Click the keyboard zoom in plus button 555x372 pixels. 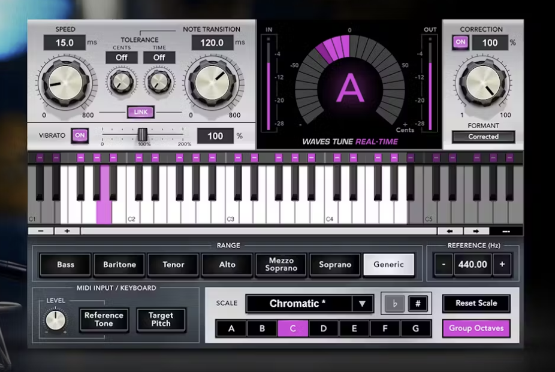(67, 231)
